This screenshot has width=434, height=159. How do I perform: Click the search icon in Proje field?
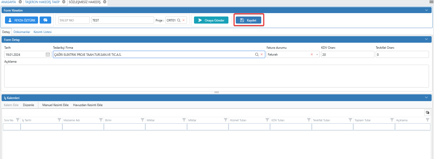(x=179, y=20)
